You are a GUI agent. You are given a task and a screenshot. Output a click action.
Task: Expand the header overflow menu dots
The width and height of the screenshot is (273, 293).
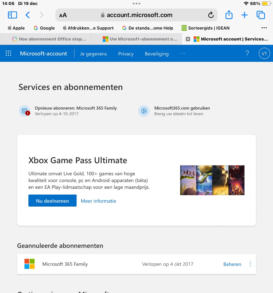(183, 54)
